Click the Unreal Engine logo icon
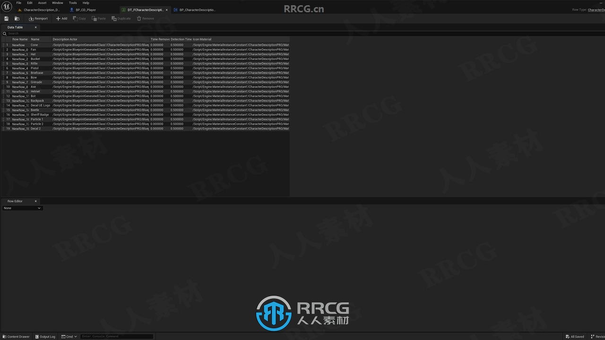This screenshot has width=605, height=340. click(7, 6)
